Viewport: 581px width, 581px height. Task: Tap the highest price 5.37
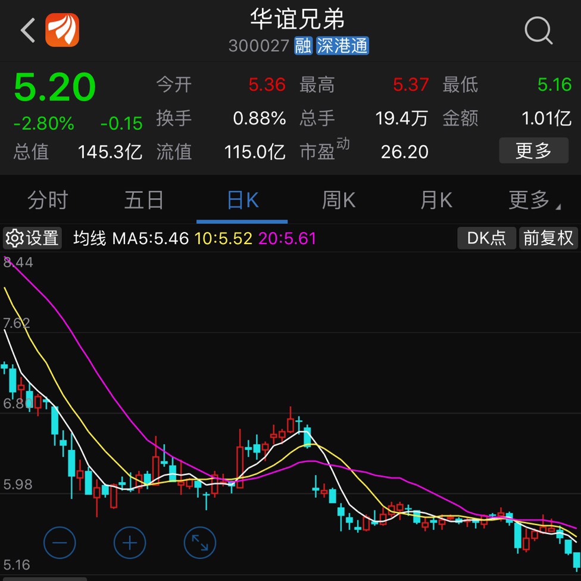coord(411,85)
